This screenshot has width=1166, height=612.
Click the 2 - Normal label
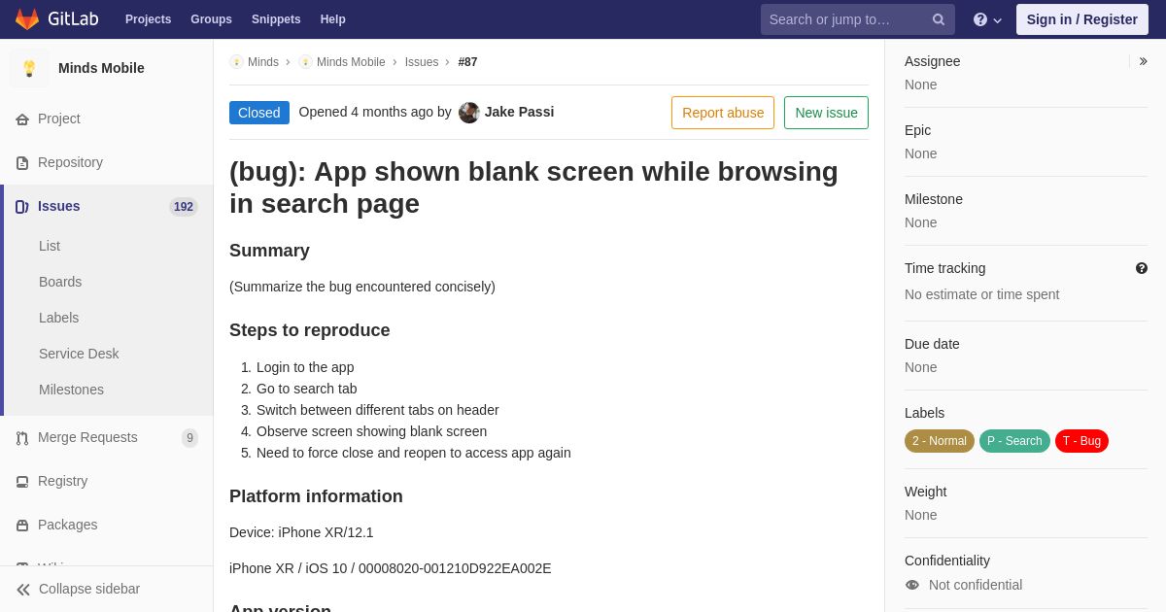pyautogui.click(x=940, y=441)
